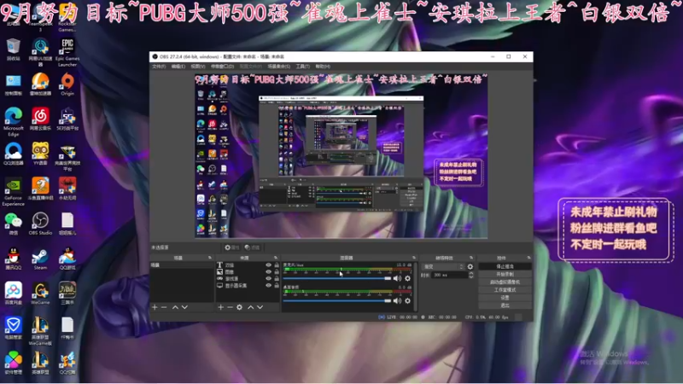Screen dimensions: 683x384
Task: Click the Settings button in Controls
Action: [x=505, y=298]
